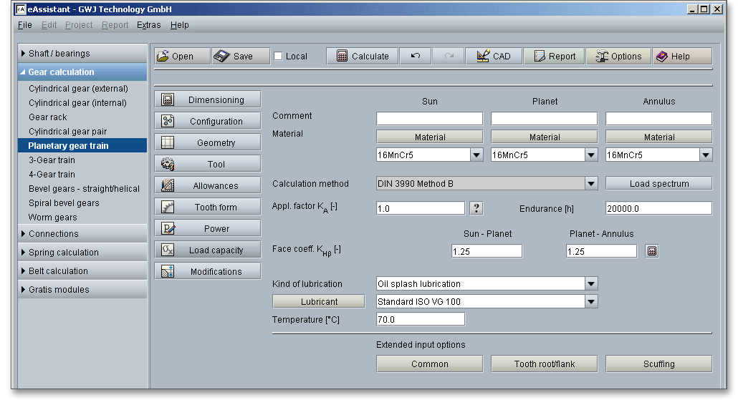Screen dimensions: 738x400
Task: Open the Extras menu
Action: pyautogui.click(x=148, y=25)
